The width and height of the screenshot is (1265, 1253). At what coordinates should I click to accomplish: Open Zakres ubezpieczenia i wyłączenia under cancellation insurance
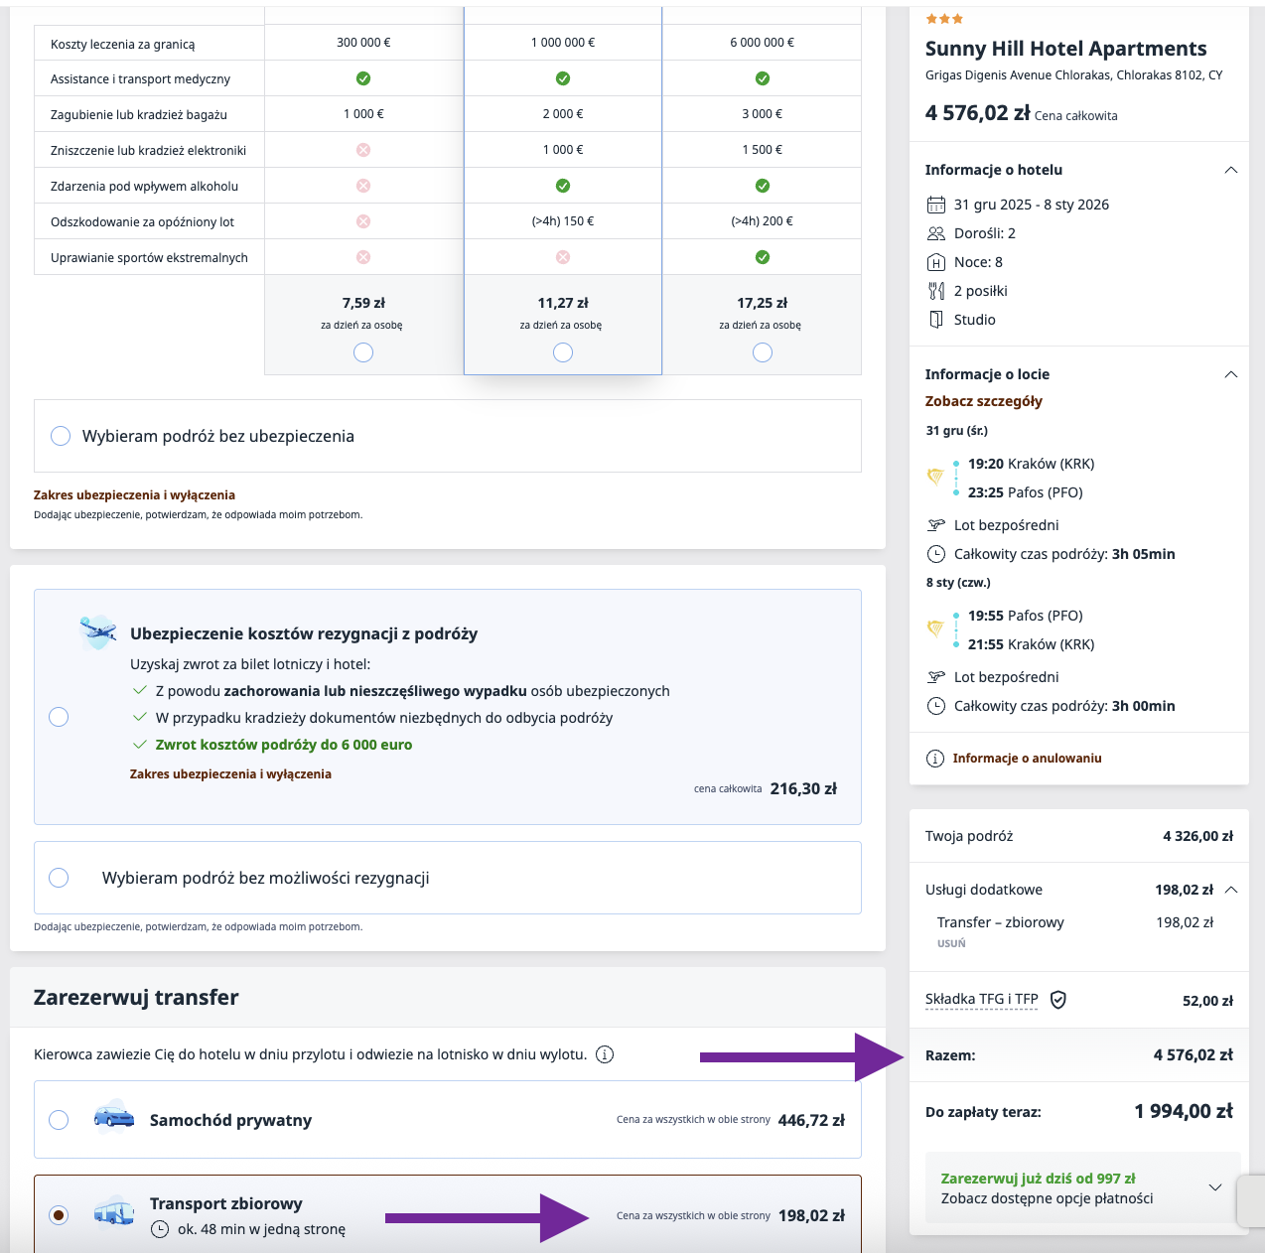tap(230, 774)
